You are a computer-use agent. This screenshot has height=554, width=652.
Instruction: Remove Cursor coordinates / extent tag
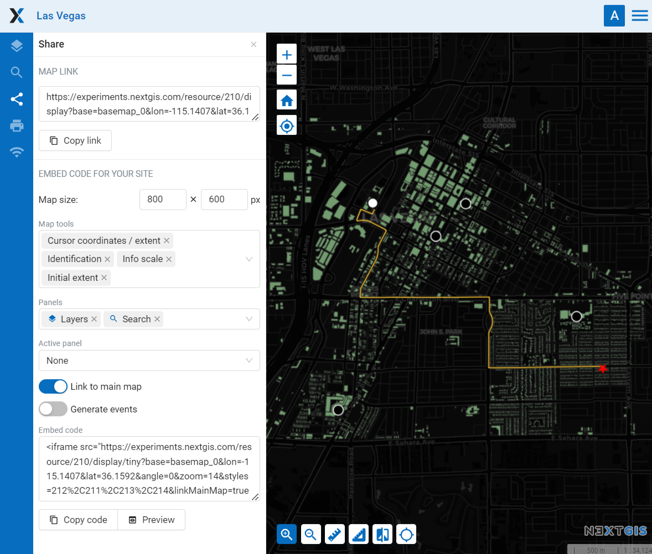(167, 241)
